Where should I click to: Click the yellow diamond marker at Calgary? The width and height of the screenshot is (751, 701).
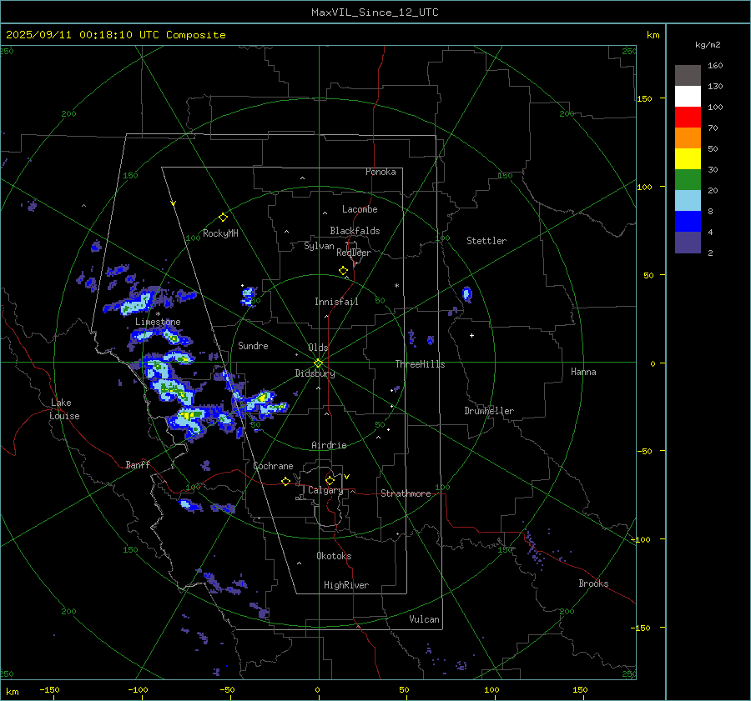[x=330, y=480]
